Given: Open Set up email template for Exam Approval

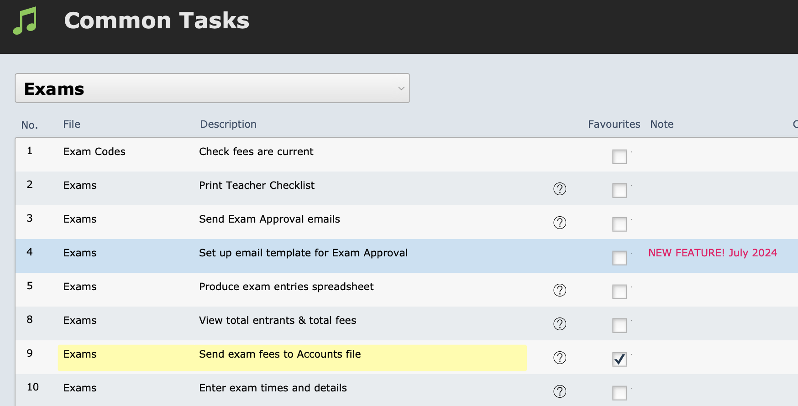Looking at the screenshot, I should (303, 253).
